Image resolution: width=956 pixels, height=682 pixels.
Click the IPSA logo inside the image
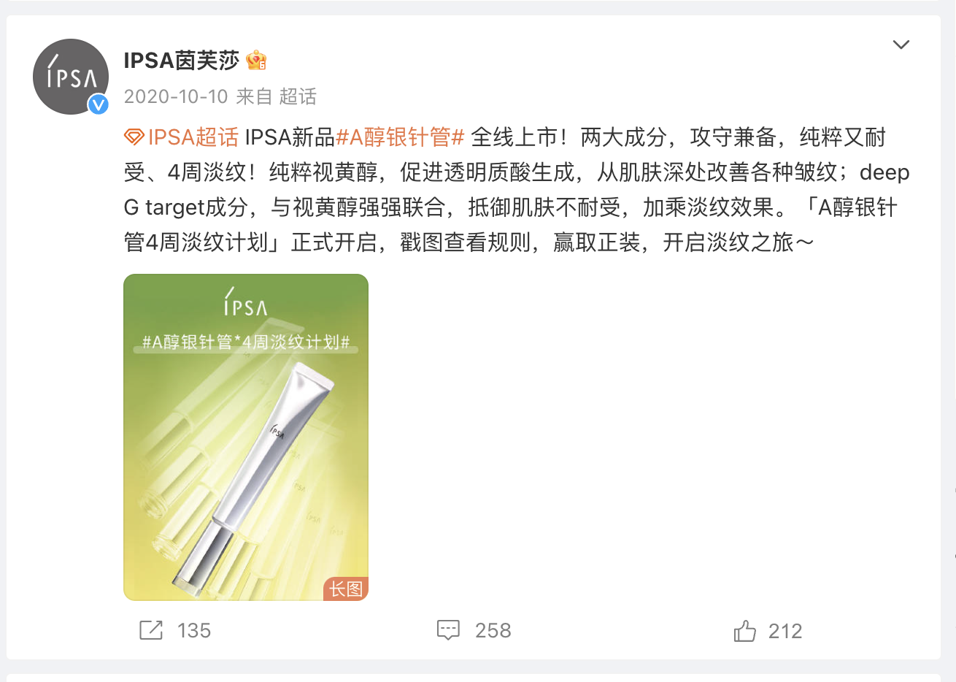pyautogui.click(x=246, y=302)
